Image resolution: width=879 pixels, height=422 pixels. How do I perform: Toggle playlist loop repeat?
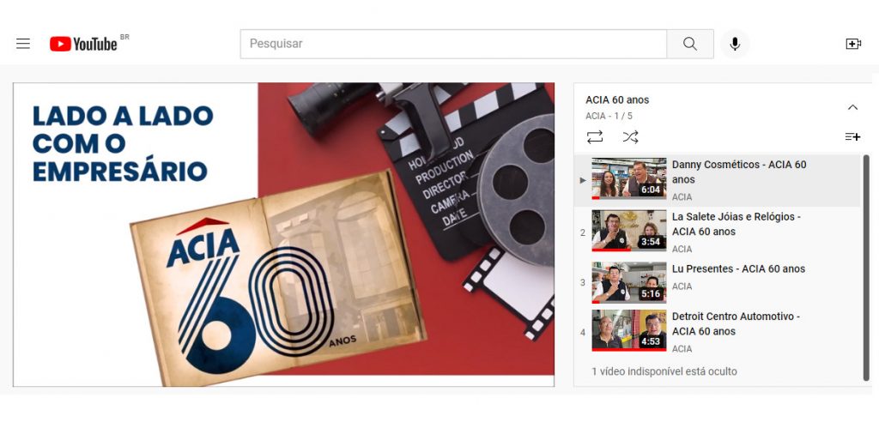595,136
